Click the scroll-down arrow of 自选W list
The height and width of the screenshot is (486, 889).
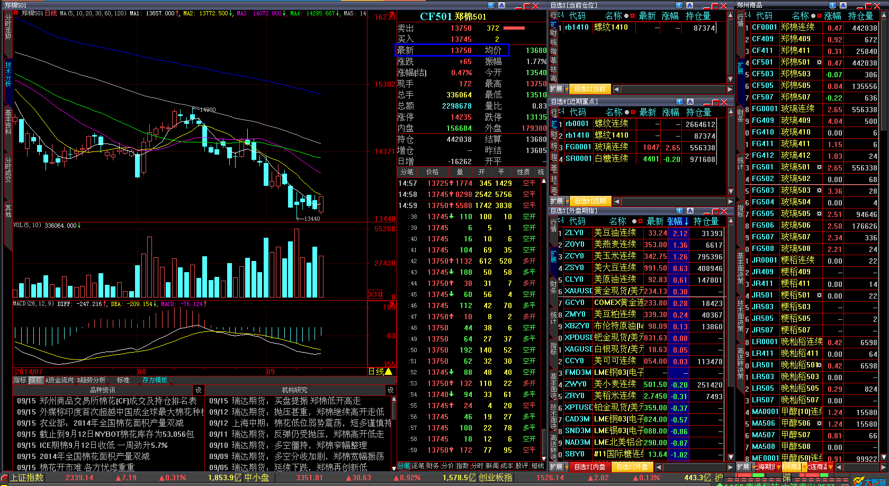pos(731,192)
